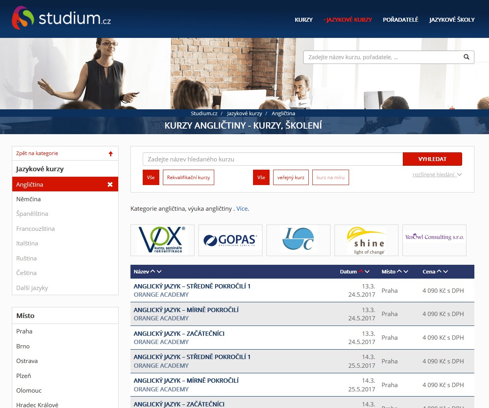Click the VYHLEDAT button

(x=432, y=159)
